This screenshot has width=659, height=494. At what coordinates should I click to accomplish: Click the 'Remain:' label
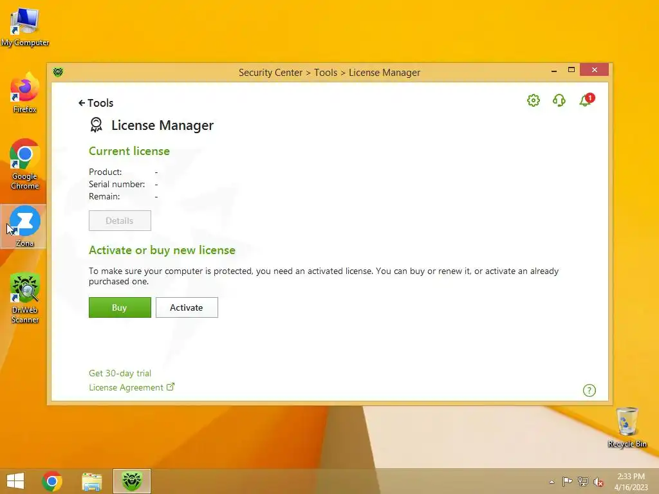point(104,196)
